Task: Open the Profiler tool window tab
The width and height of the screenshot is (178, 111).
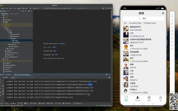Action: [x=59, y=103]
